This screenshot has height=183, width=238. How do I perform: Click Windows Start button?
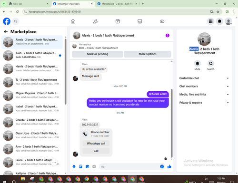tap(4, 182)
